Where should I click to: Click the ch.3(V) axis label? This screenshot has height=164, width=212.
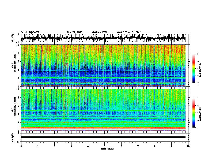pyautogui.click(x=13, y=138)
